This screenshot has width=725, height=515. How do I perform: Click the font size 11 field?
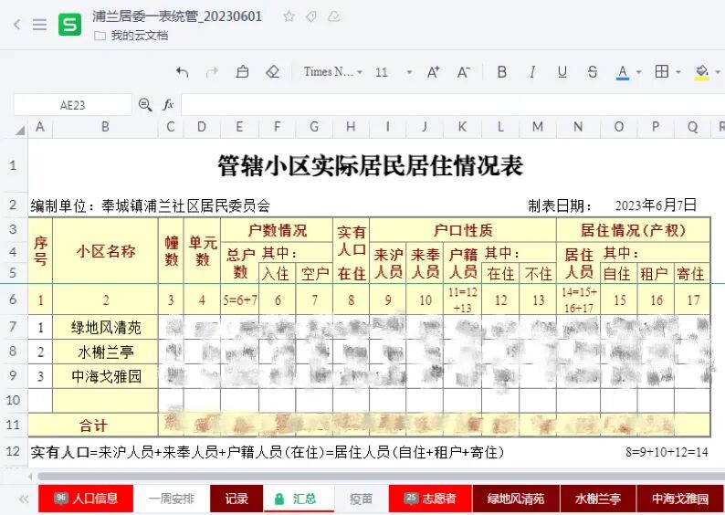pos(382,72)
